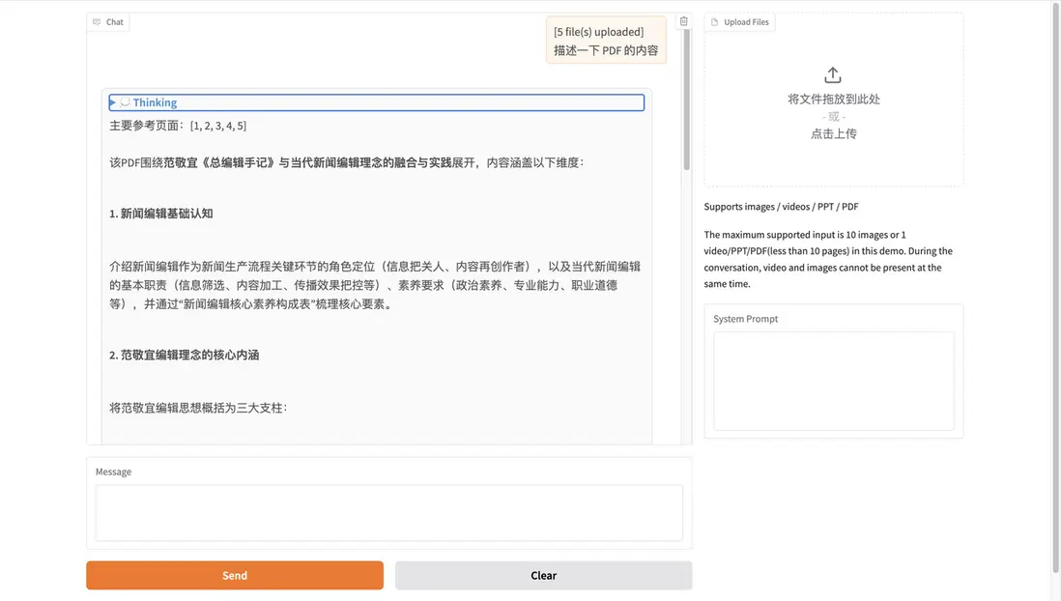Clear the conversation with Clear button

(543, 575)
